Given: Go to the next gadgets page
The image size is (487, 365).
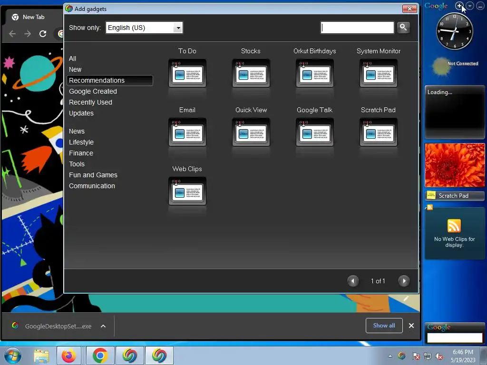Looking at the screenshot, I should tap(404, 281).
